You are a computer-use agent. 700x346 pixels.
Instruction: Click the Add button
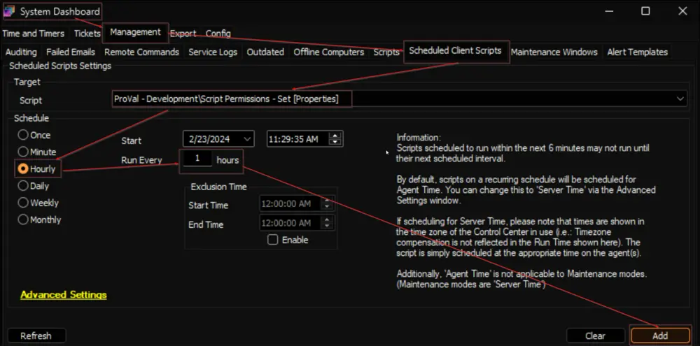(660, 336)
